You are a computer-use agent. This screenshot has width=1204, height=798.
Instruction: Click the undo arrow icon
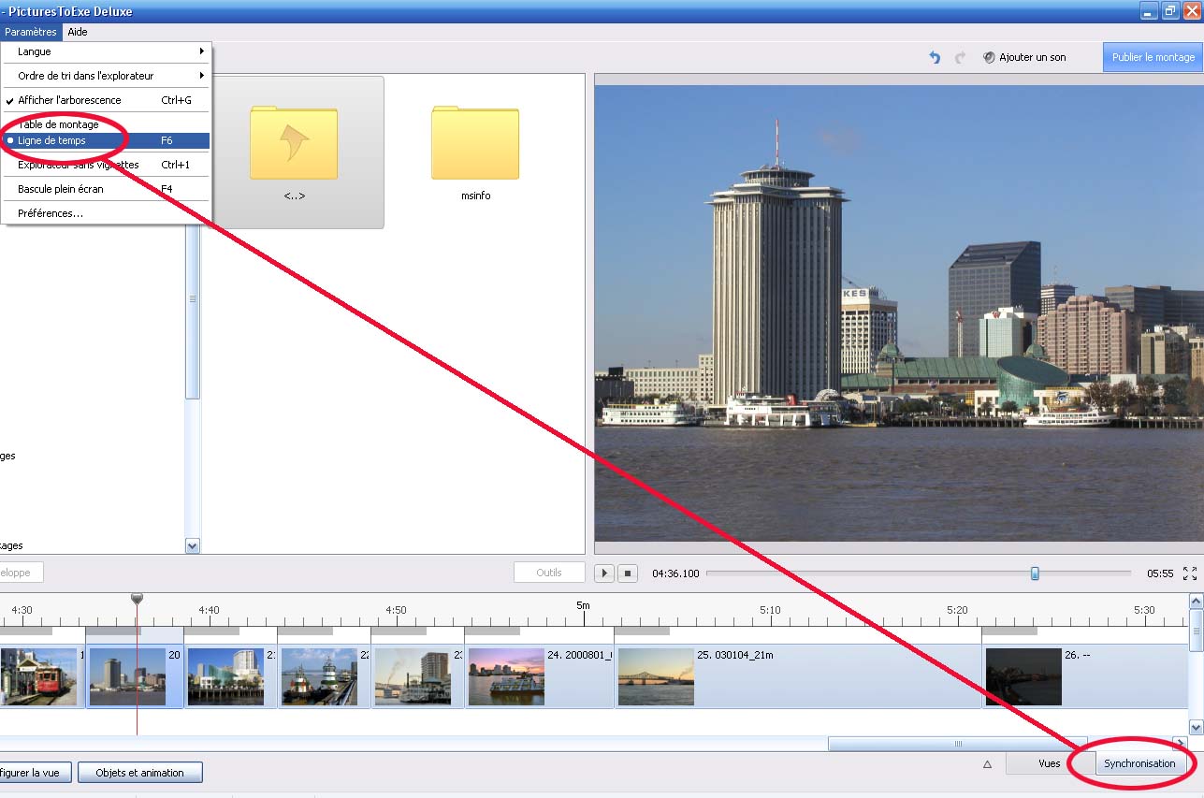(x=934, y=57)
